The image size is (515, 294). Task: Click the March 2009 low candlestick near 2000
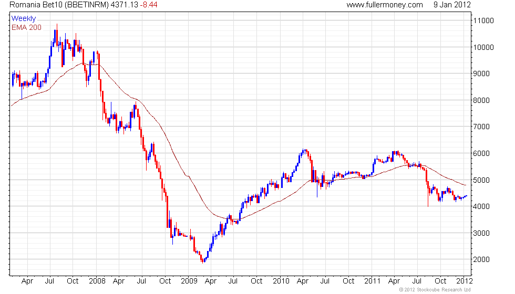(x=203, y=260)
